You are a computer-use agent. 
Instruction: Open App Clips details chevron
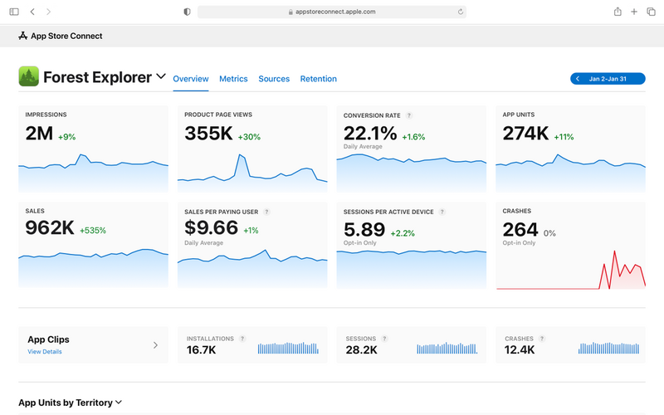click(155, 345)
